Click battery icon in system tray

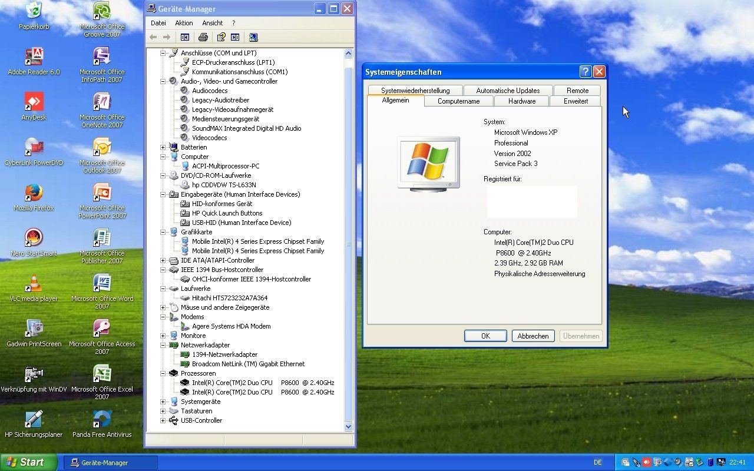(710, 462)
